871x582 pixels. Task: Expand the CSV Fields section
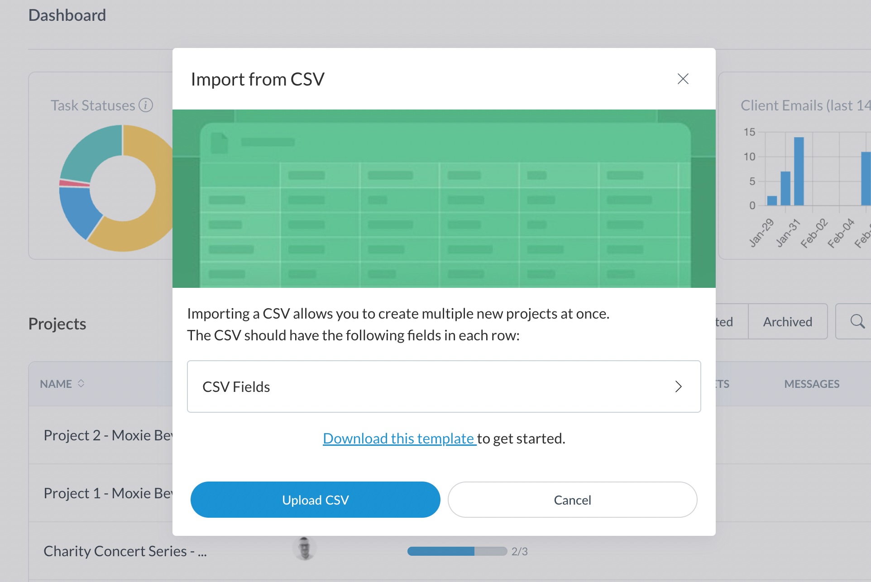click(444, 386)
